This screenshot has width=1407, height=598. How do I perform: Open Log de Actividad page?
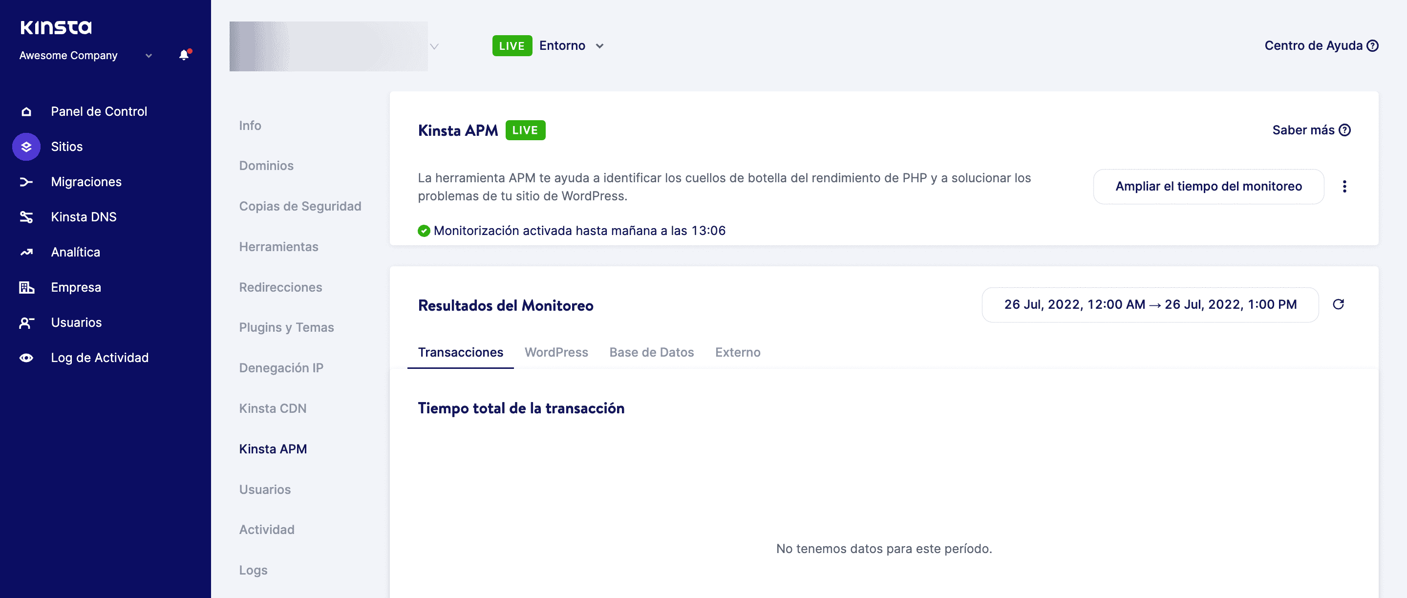click(99, 358)
